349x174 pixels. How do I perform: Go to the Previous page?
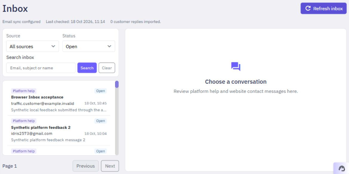86,166
